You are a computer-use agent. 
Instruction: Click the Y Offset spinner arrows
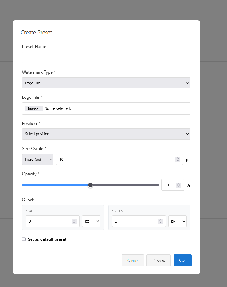click(160, 221)
